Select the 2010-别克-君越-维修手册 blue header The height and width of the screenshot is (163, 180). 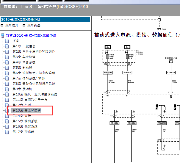45,19
